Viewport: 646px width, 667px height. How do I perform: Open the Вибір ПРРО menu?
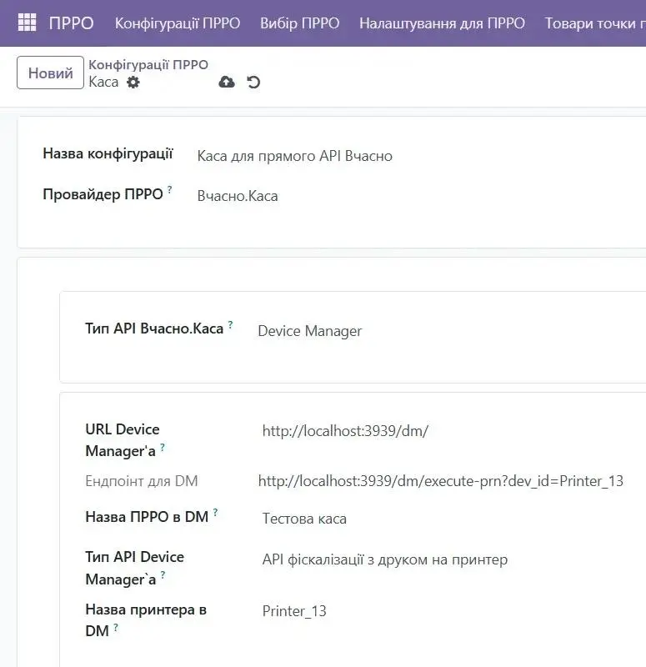coord(299,23)
